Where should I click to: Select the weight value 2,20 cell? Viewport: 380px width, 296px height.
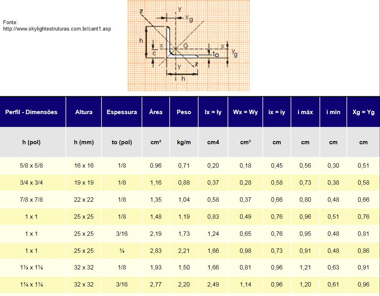(x=184, y=285)
